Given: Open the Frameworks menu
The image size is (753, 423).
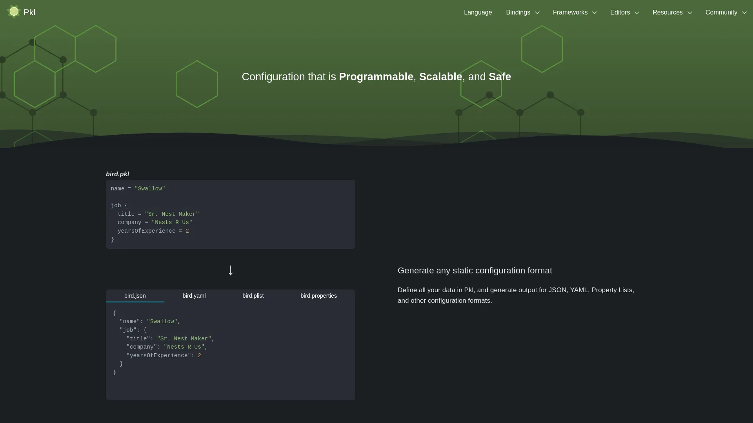Looking at the screenshot, I should point(570,13).
